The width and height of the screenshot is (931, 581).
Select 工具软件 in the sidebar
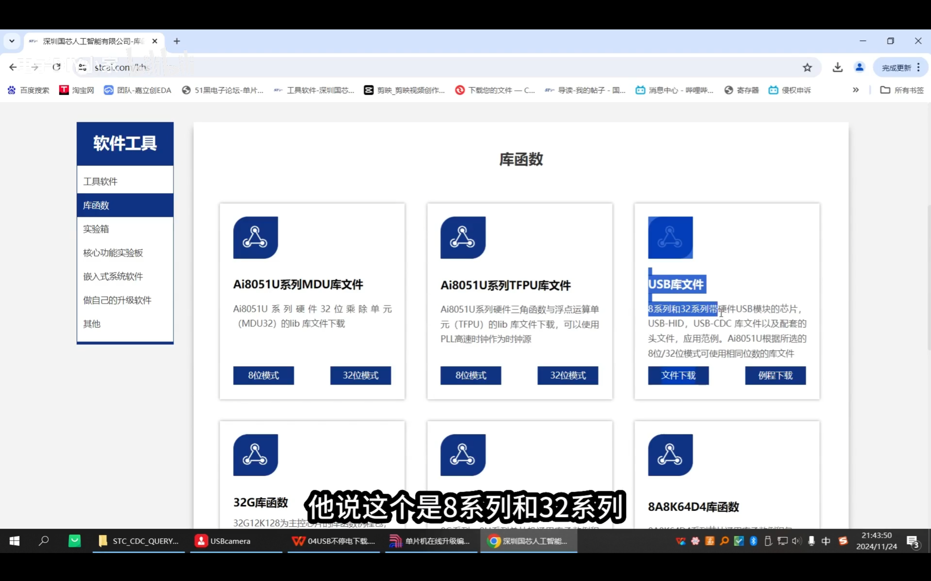coord(125,181)
